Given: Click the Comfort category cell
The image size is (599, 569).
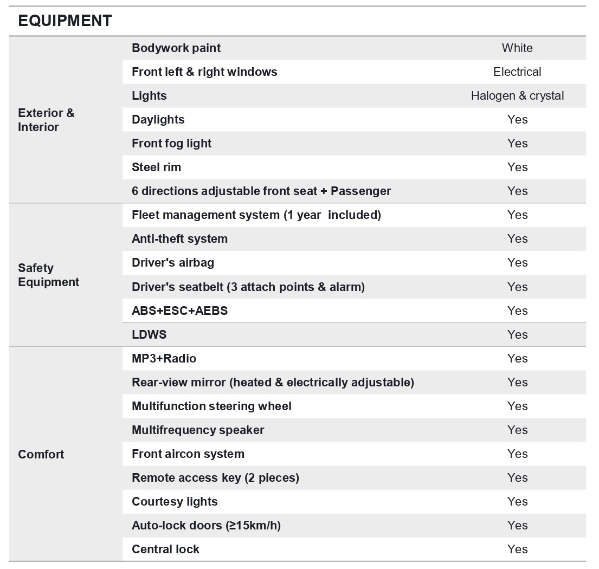Looking at the screenshot, I should click(x=66, y=454).
